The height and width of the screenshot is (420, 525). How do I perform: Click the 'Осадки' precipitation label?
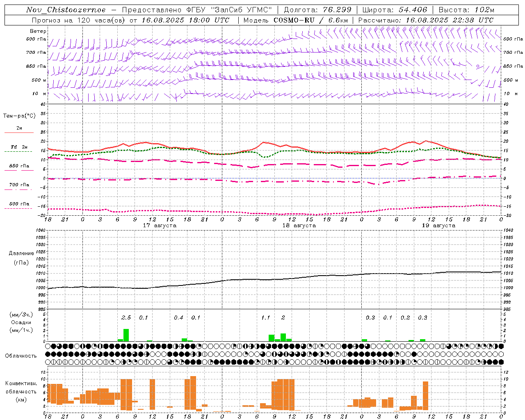tap(21, 322)
